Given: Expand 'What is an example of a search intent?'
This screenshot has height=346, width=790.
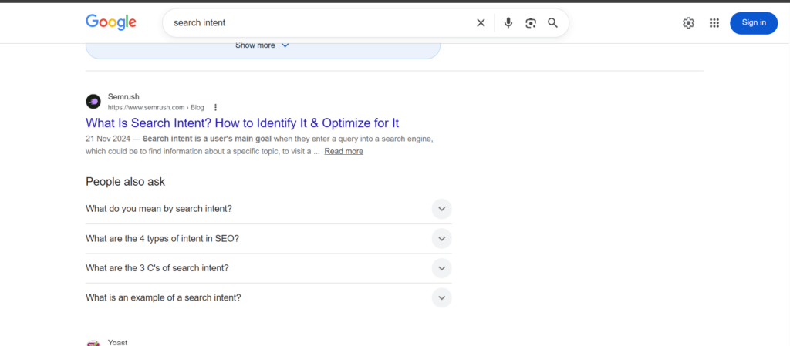Looking at the screenshot, I should (x=268, y=297).
